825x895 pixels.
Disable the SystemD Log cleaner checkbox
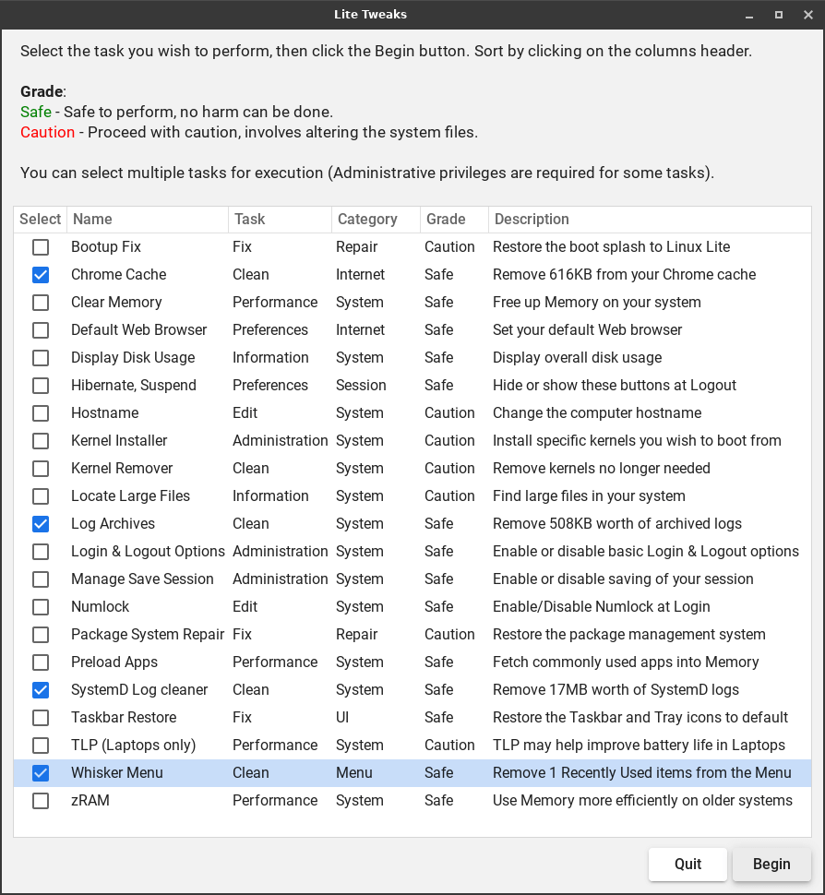pyautogui.click(x=41, y=690)
